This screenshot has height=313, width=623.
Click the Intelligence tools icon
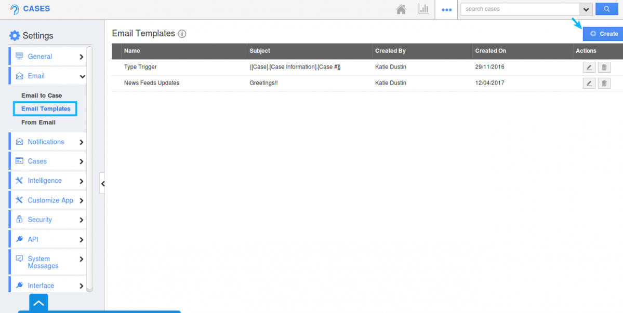(x=19, y=181)
